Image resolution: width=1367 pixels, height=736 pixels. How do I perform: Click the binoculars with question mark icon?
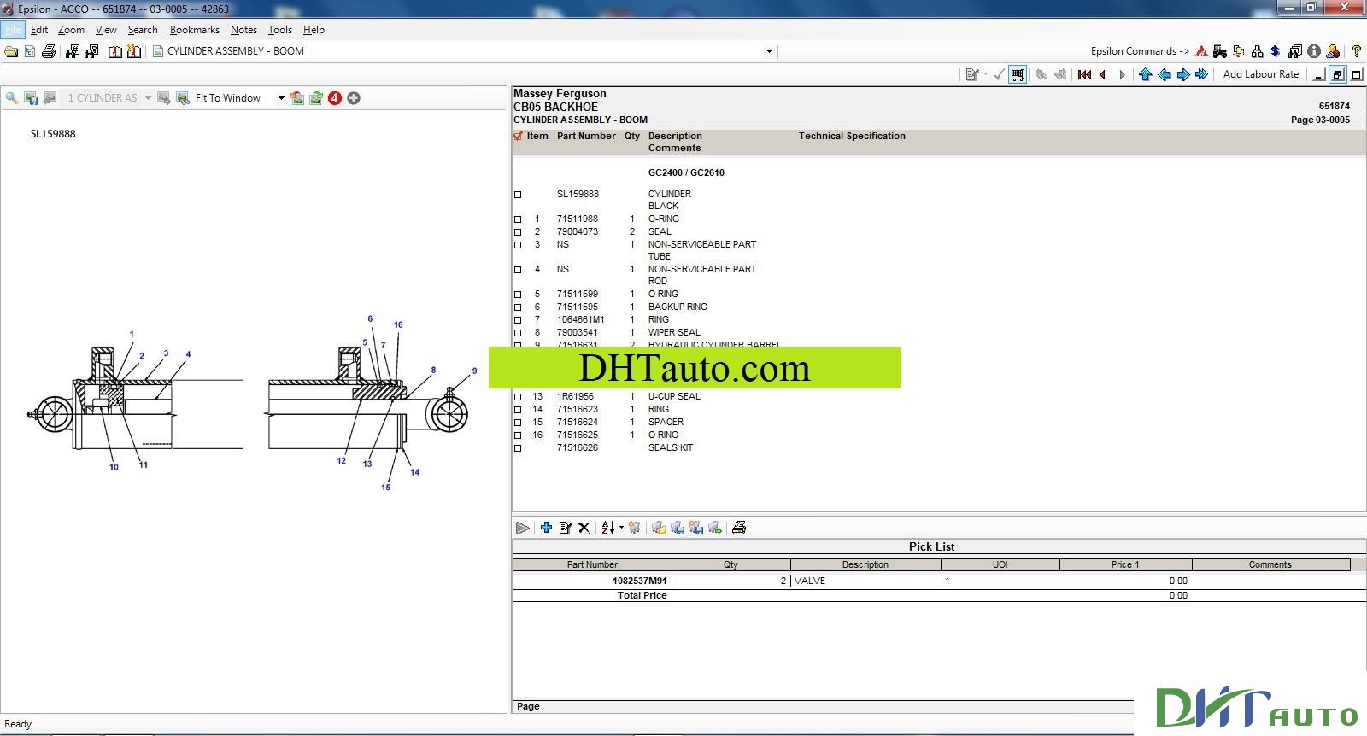(91, 51)
